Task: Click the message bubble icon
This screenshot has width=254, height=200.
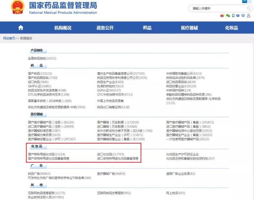Action: [243, 16]
